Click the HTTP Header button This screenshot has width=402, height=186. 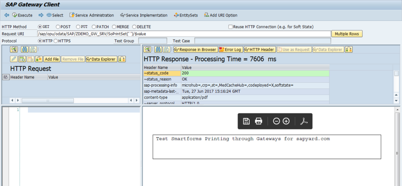(x=260, y=49)
